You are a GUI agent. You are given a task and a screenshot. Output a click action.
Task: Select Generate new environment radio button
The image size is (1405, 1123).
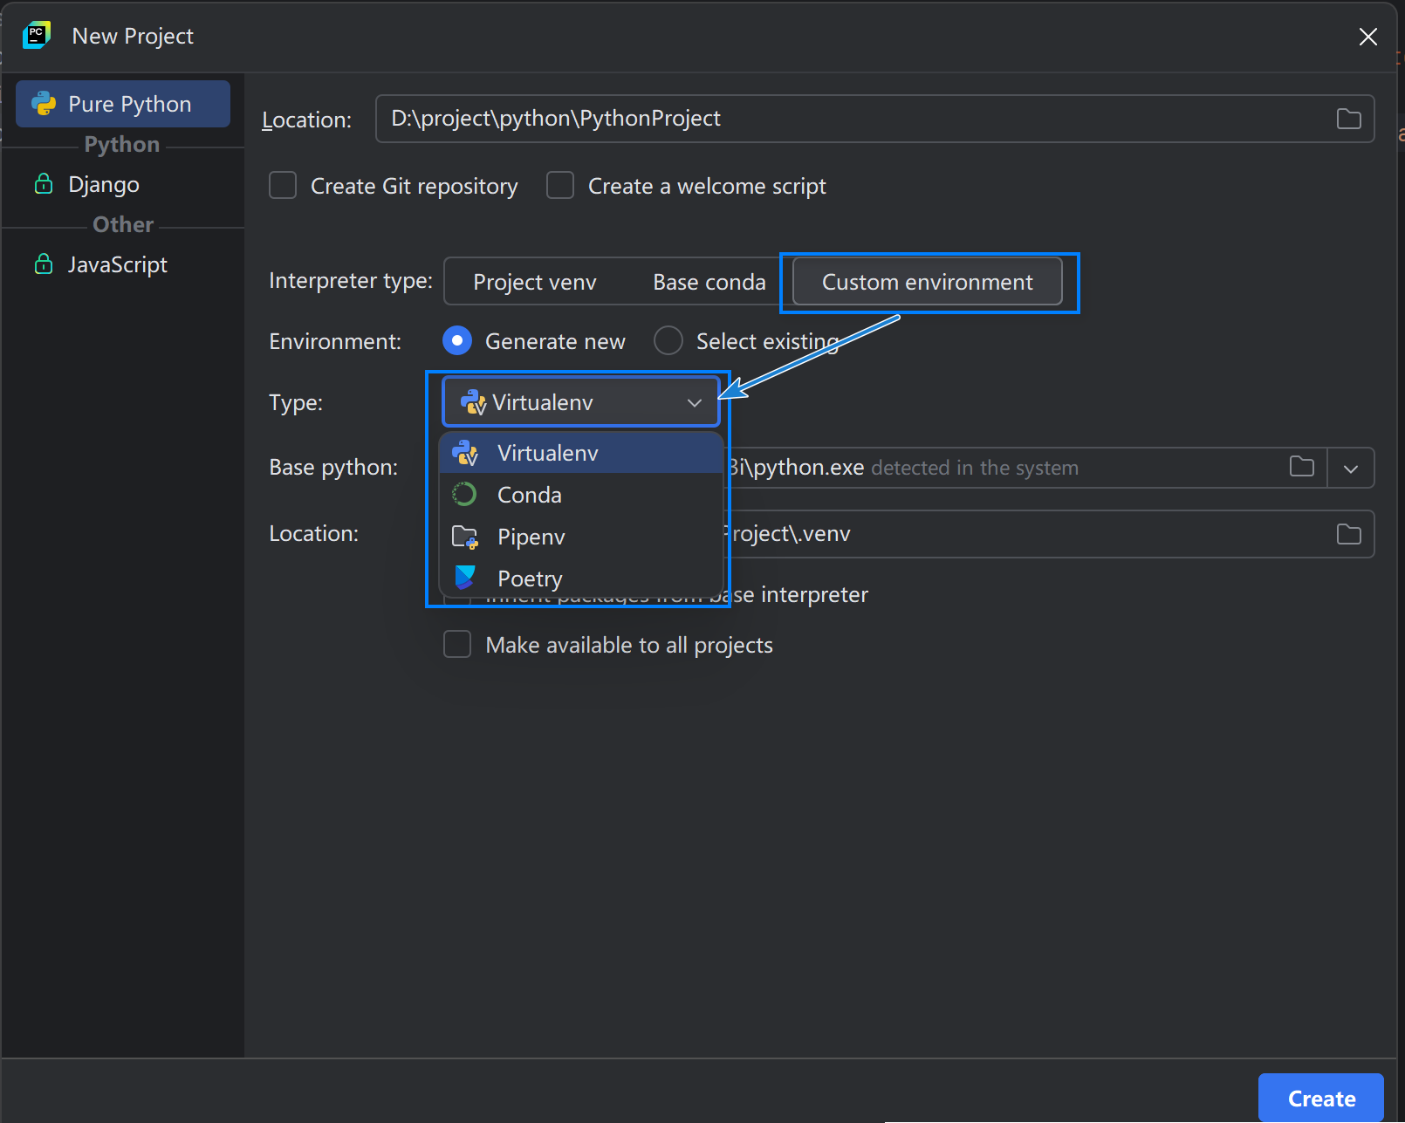pos(457,340)
